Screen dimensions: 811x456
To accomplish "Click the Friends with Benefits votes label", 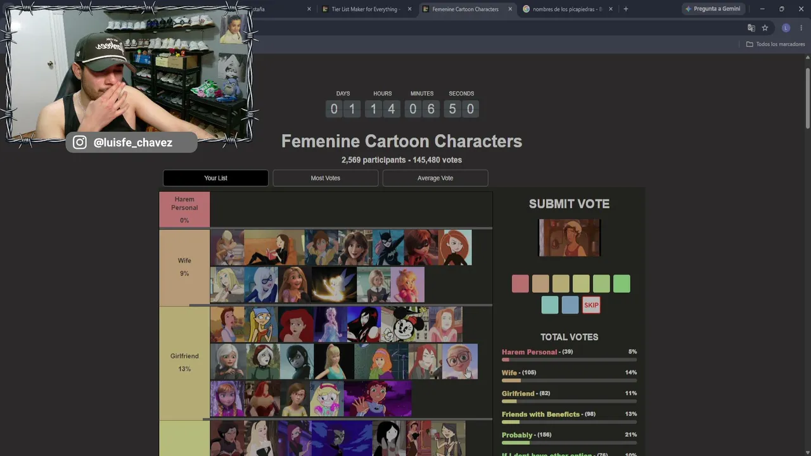I will [x=549, y=414].
